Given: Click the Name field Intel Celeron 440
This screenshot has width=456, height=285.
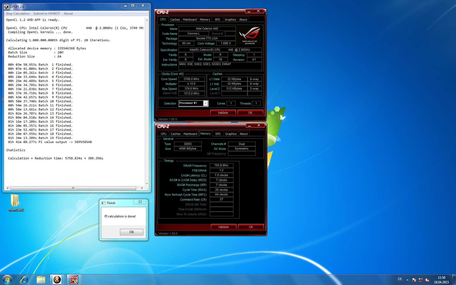Looking at the screenshot, I should pyautogui.click(x=207, y=28).
